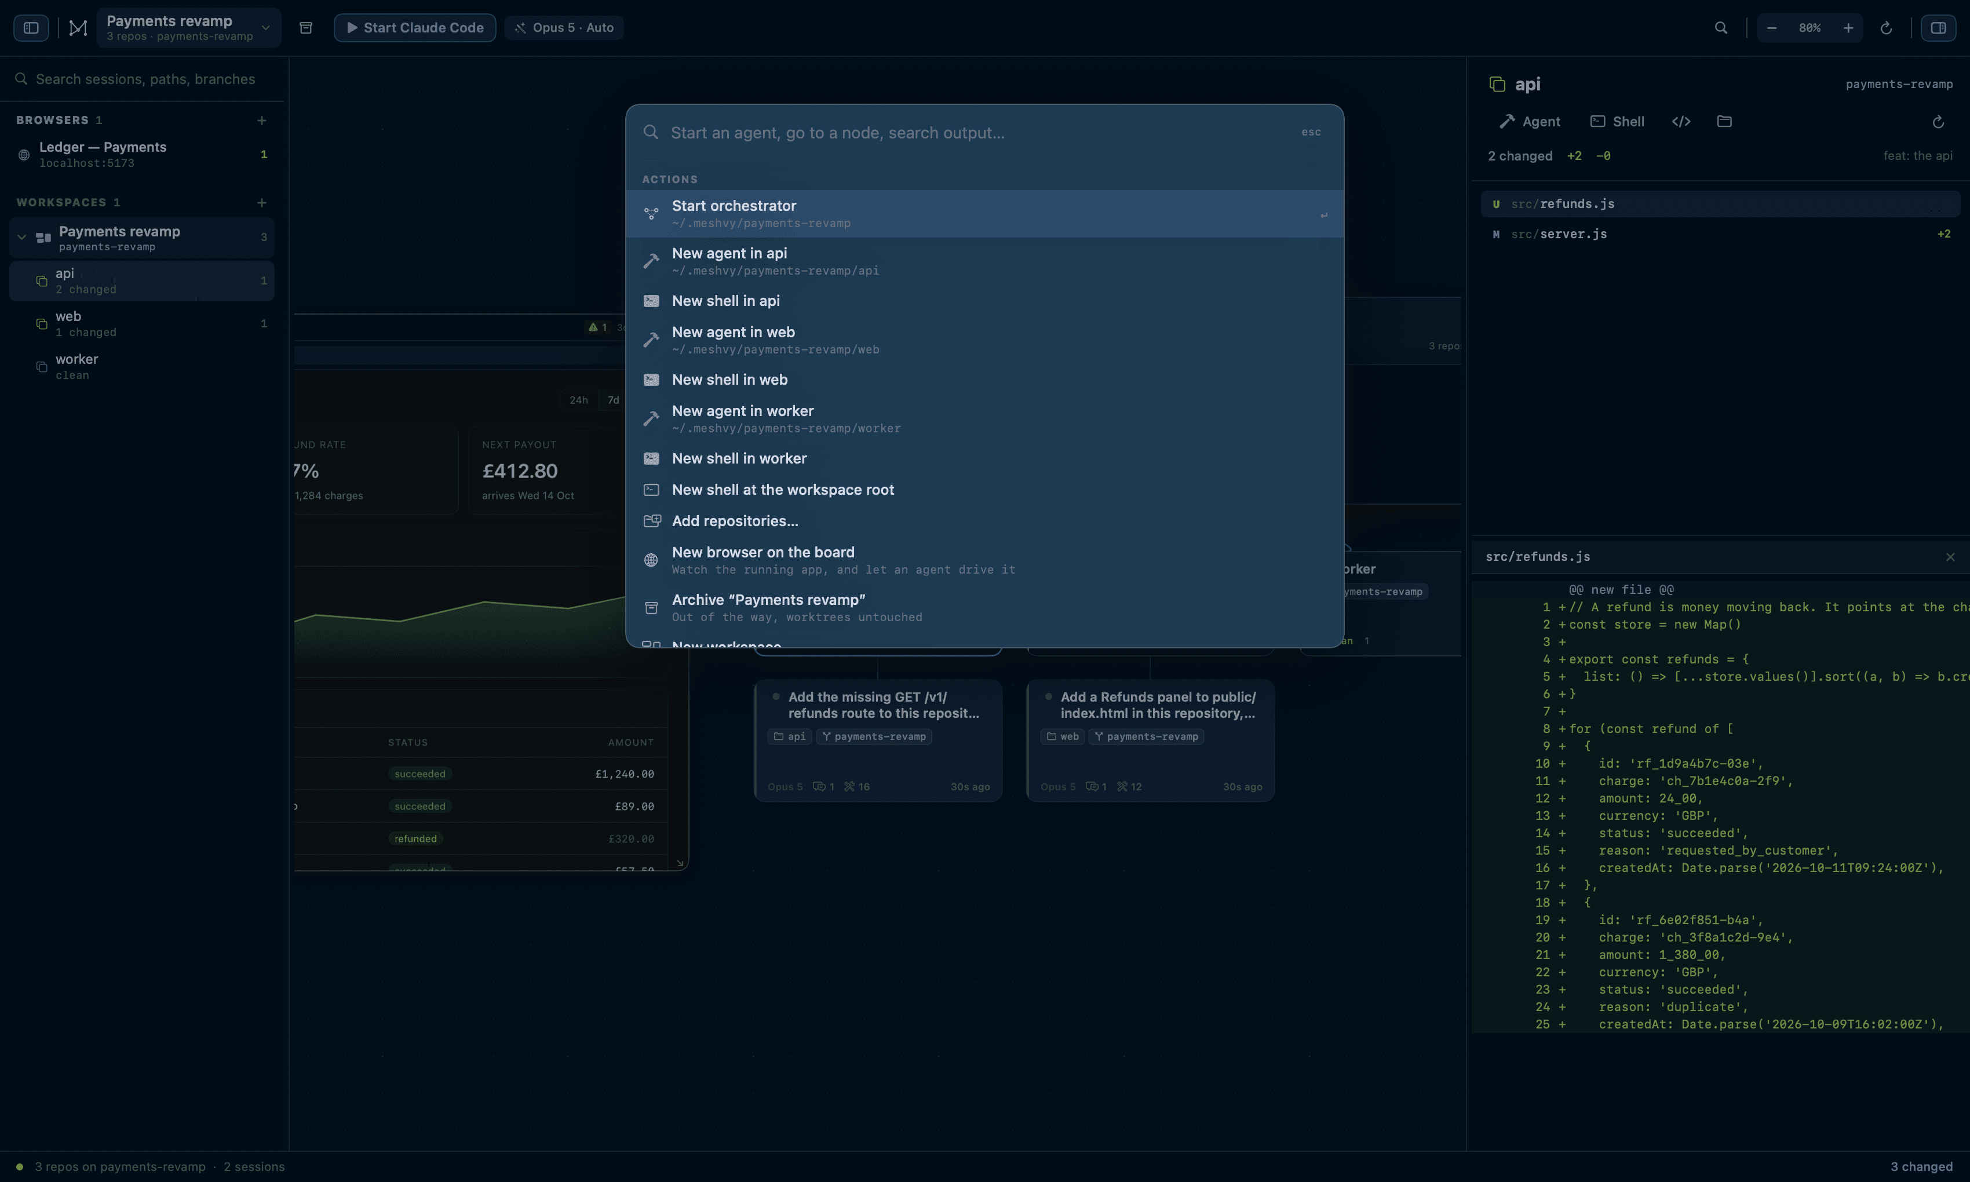Focus the command palette search input
Screen dimensions: 1970x1182
(x=976, y=133)
